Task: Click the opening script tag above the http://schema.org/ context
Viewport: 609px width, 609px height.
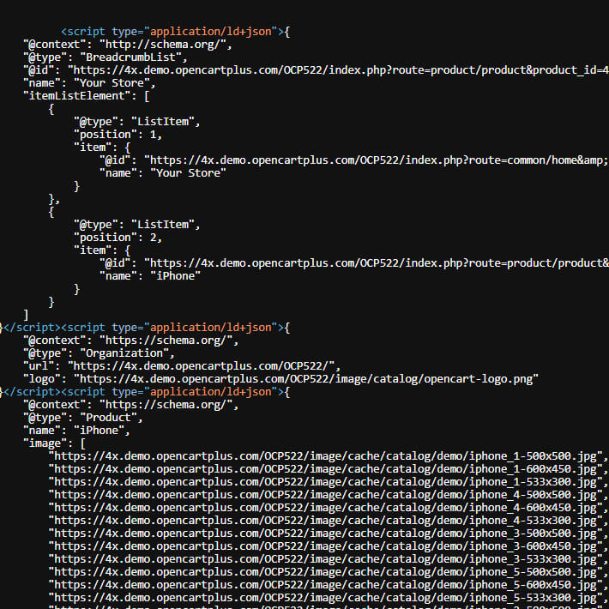Action: (x=176, y=32)
